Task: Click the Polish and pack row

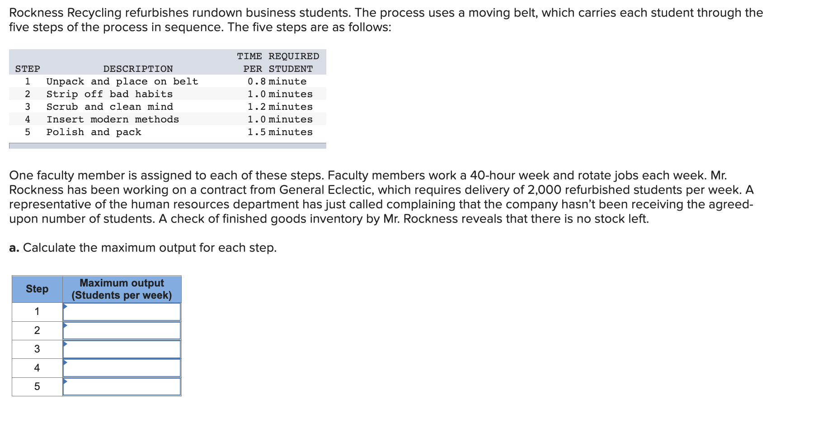Action: 168,132
